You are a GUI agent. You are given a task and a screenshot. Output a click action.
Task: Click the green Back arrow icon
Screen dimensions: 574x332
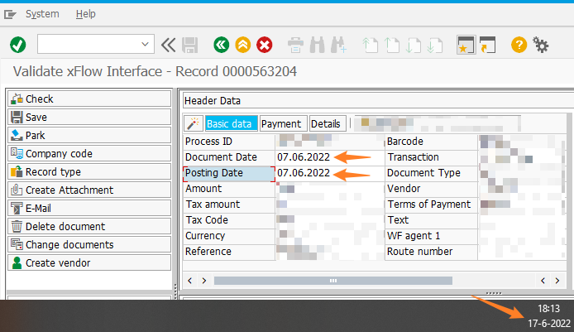[221, 44]
